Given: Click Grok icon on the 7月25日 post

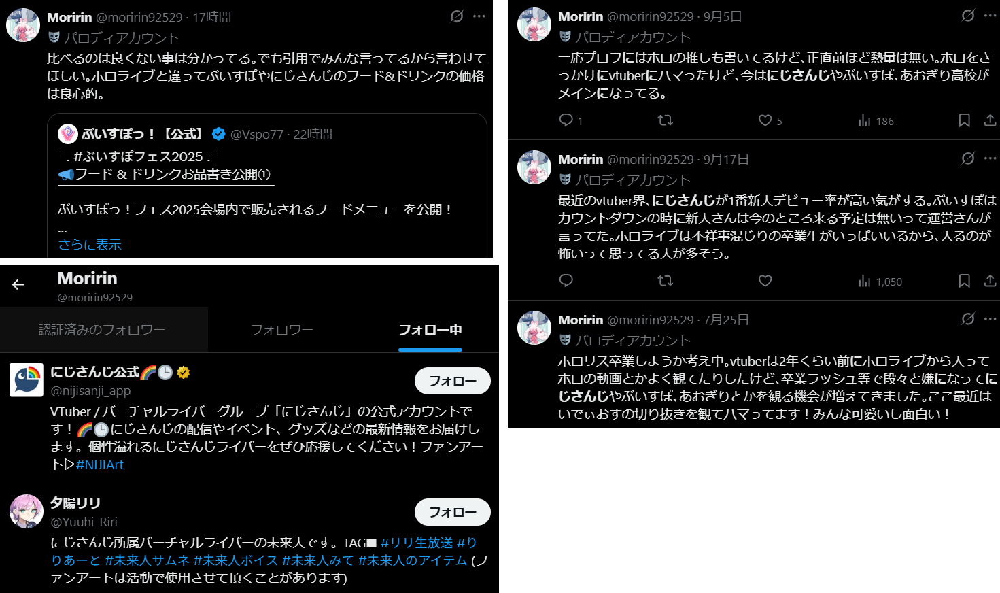Looking at the screenshot, I should (968, 319).
